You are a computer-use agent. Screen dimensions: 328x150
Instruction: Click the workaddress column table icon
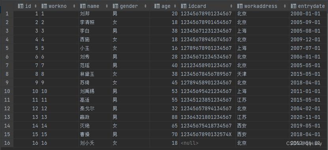pyautogui.click(x=240, y=6)
